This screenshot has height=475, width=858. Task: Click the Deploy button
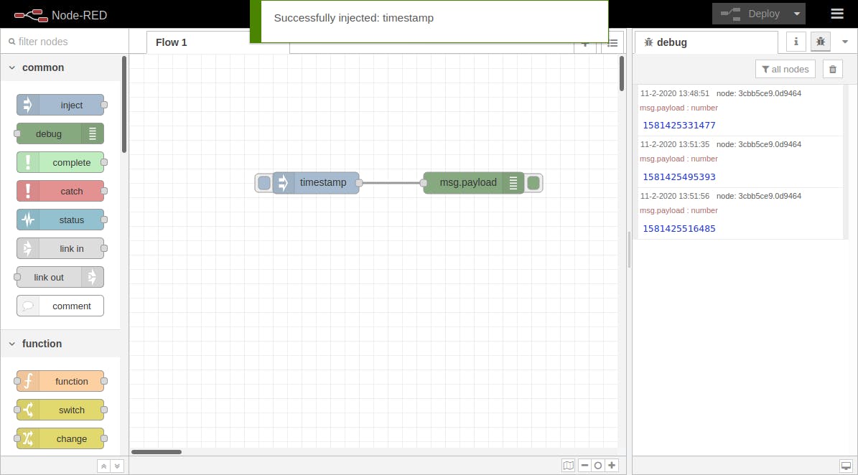[750, 14]
